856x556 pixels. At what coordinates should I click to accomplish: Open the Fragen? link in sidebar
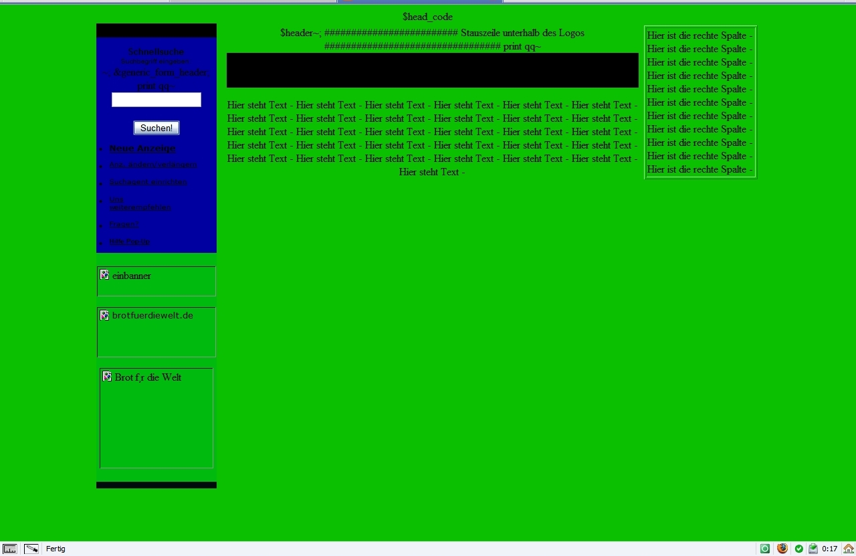click(x=124, y=225)
